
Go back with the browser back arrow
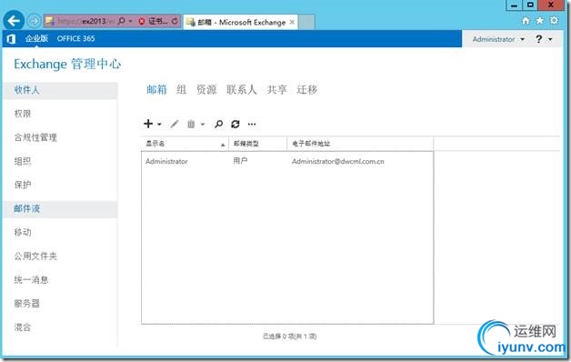[x=14, y=21]
